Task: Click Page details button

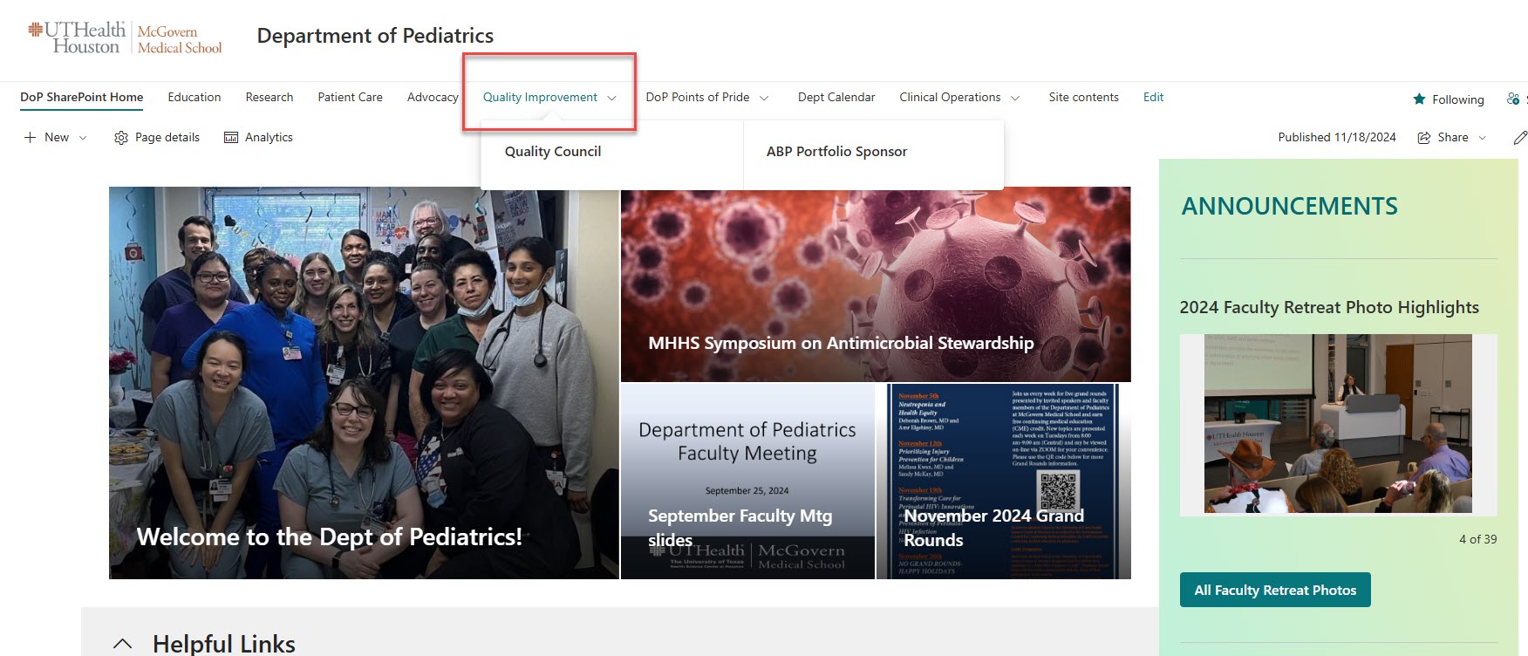Action: [x=157, y=138]
